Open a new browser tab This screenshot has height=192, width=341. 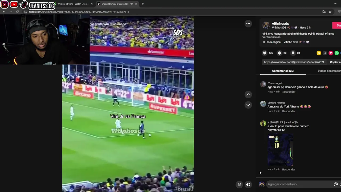(143, 4)
